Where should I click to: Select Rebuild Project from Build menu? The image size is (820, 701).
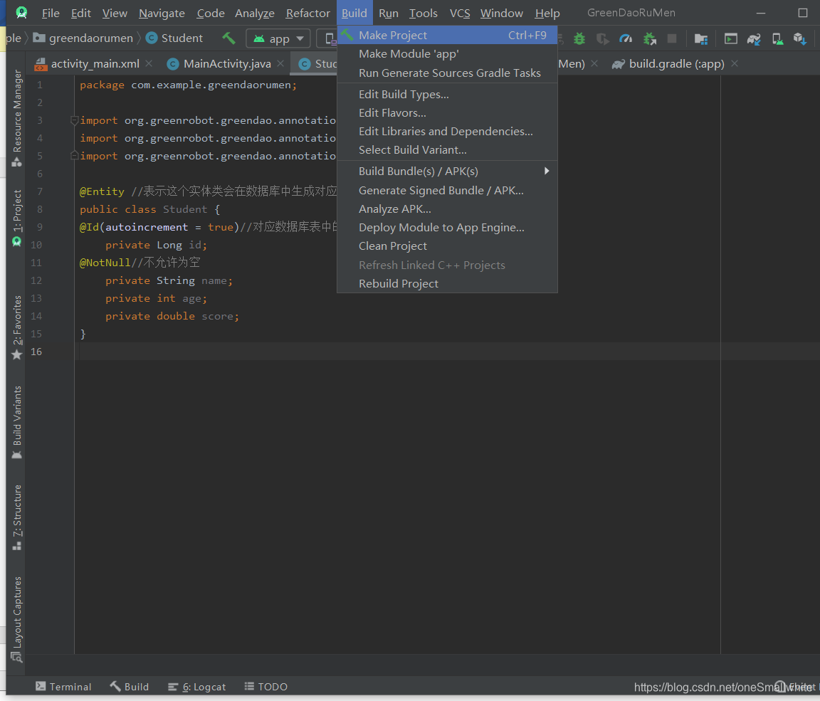447,283
